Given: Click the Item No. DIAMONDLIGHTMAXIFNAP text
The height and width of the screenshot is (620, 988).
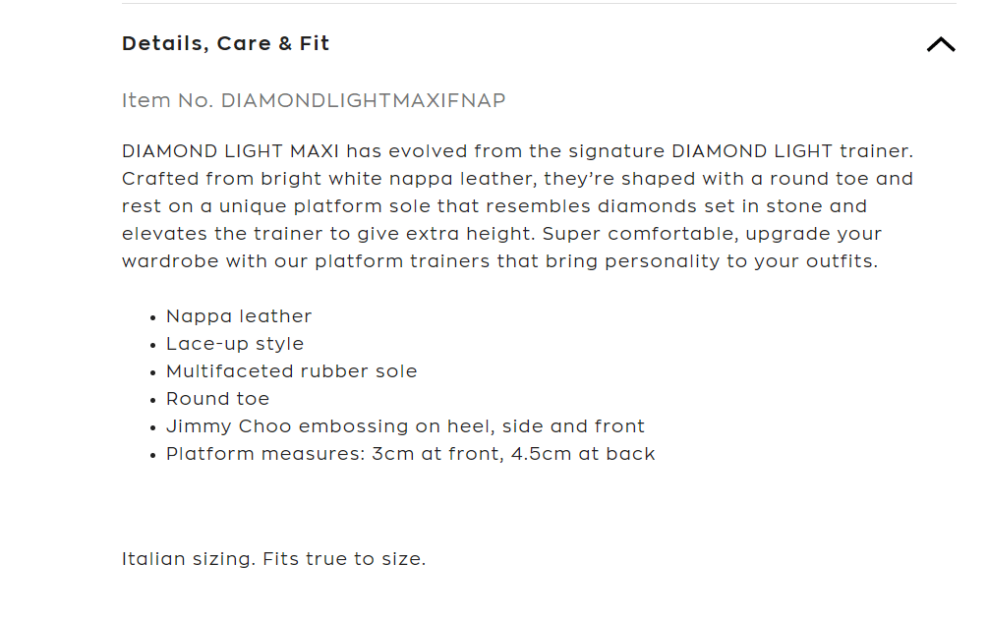Looking at the screenshot, I should (x=314, y=100).
